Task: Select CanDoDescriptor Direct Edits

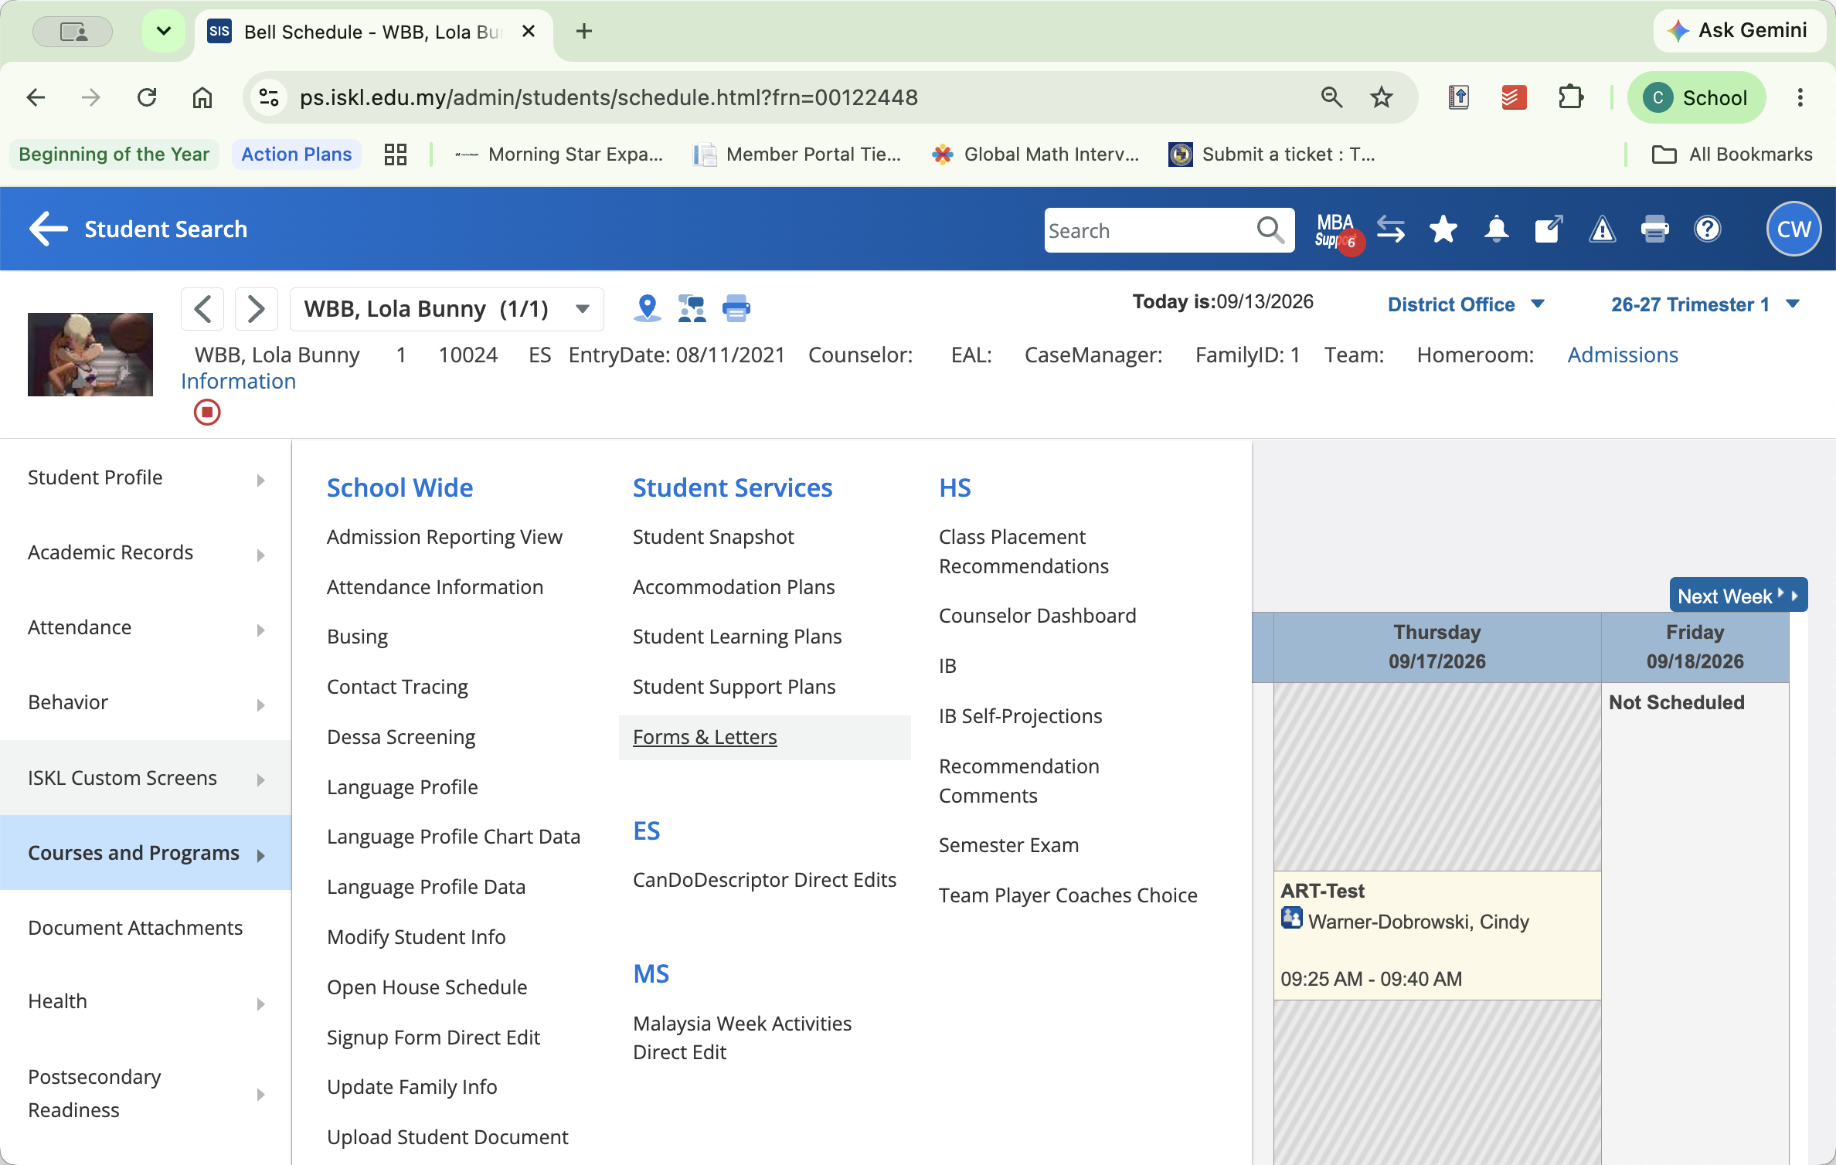Action: pos(764,880)
